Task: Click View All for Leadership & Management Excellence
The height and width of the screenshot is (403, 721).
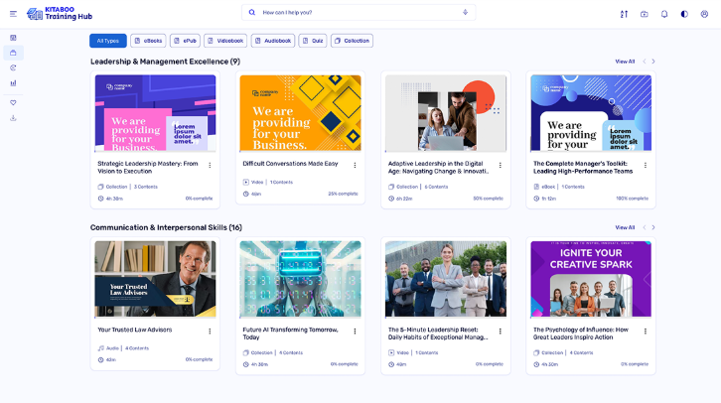Action: click(x=625, y=62)
